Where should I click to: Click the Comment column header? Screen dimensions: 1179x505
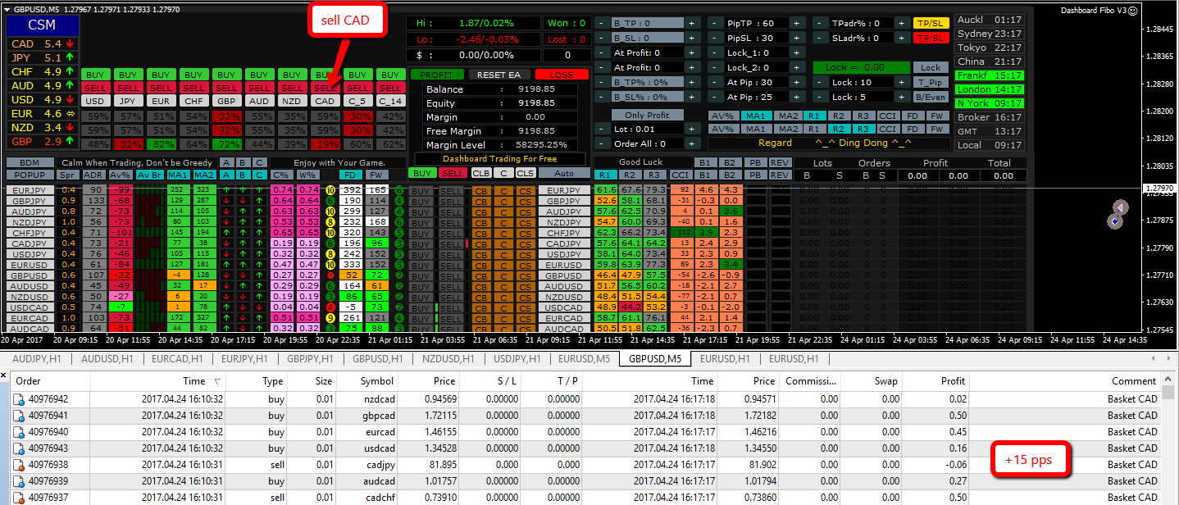tap(1064, 381)
